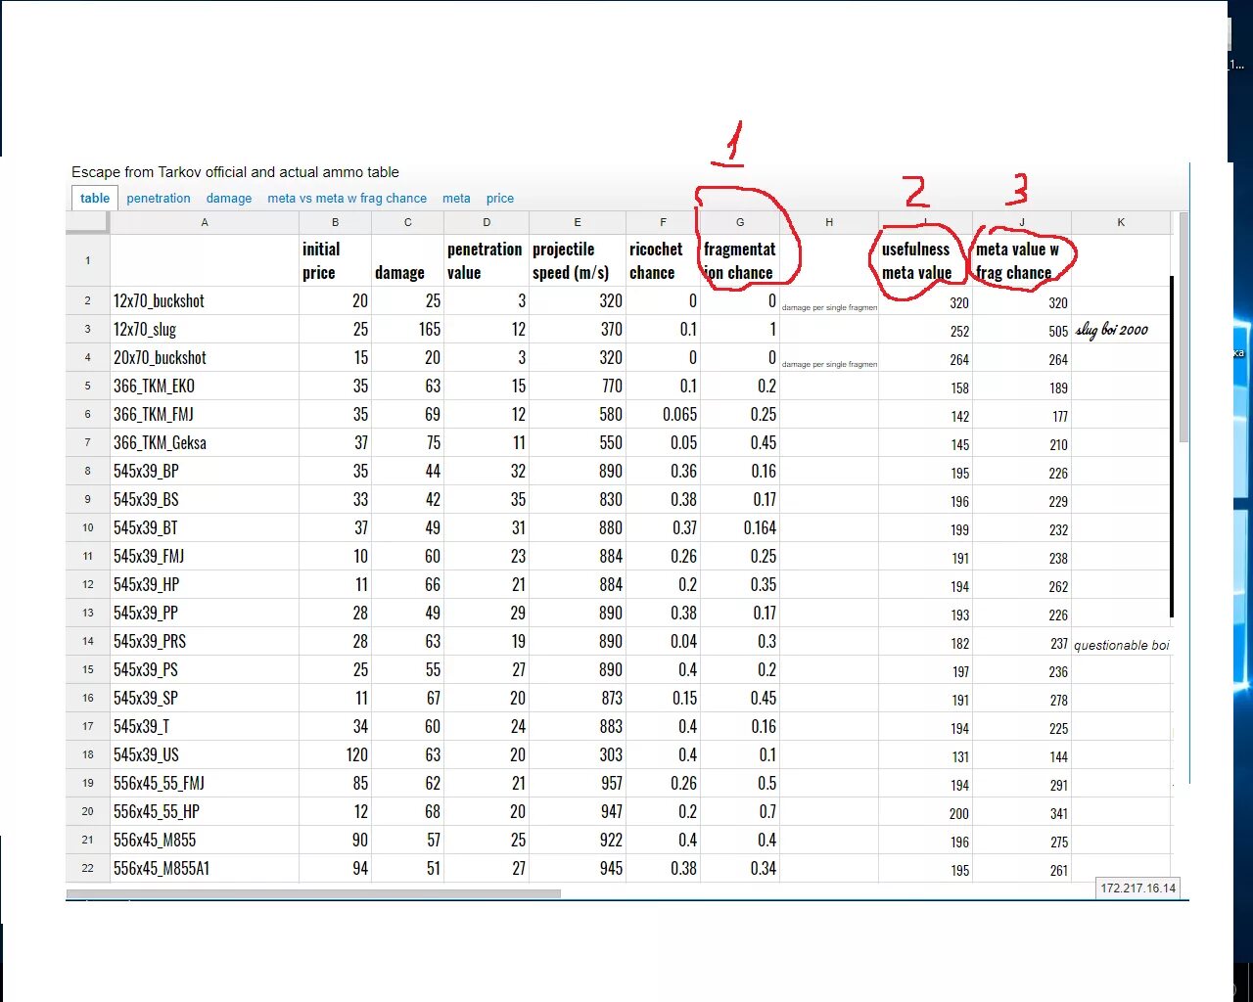Click the '366_TKM_FMJ' cell
Image resolution: width=1253 pixels, height=1002 pixels.
pyautogui.click(x=205, y=414)
